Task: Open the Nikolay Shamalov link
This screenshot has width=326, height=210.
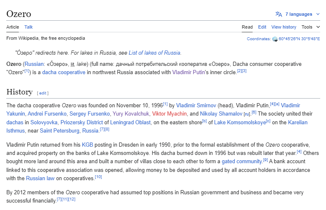Action: (x=221, y=114)
